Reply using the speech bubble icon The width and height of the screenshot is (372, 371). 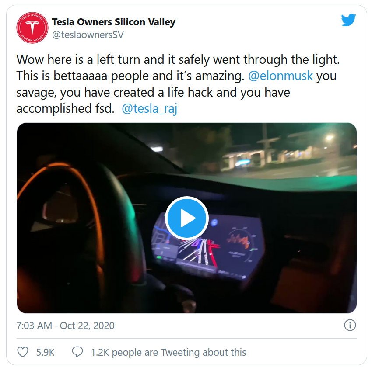[x=77, y=352]
